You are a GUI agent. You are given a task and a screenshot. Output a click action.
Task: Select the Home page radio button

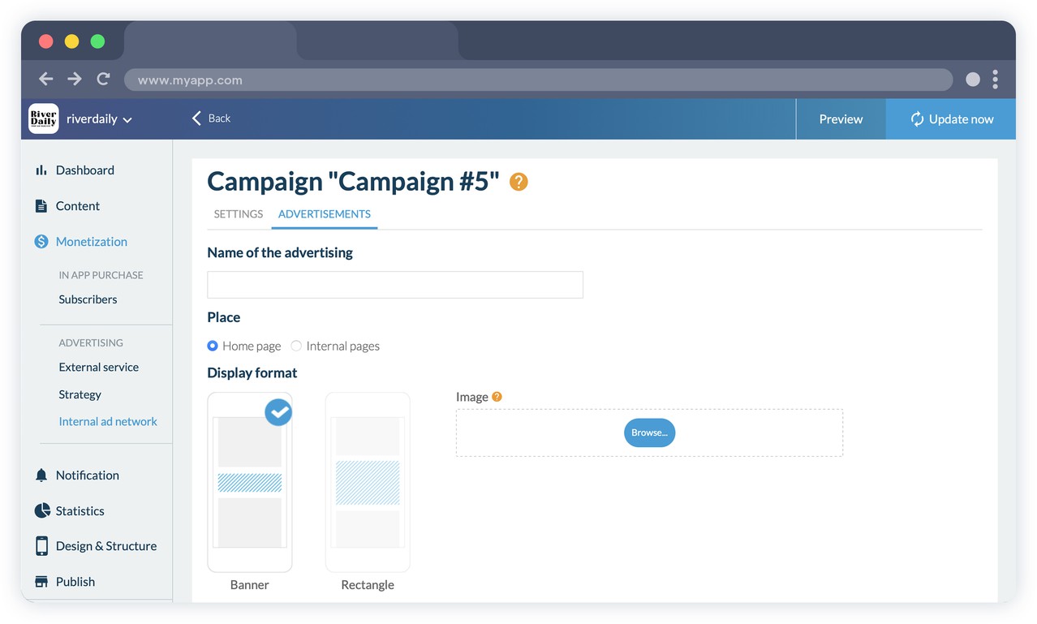coord(213,346)
